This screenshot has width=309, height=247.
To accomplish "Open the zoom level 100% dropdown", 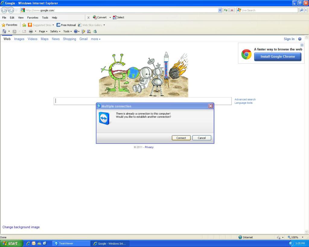I will click(302, 237).
